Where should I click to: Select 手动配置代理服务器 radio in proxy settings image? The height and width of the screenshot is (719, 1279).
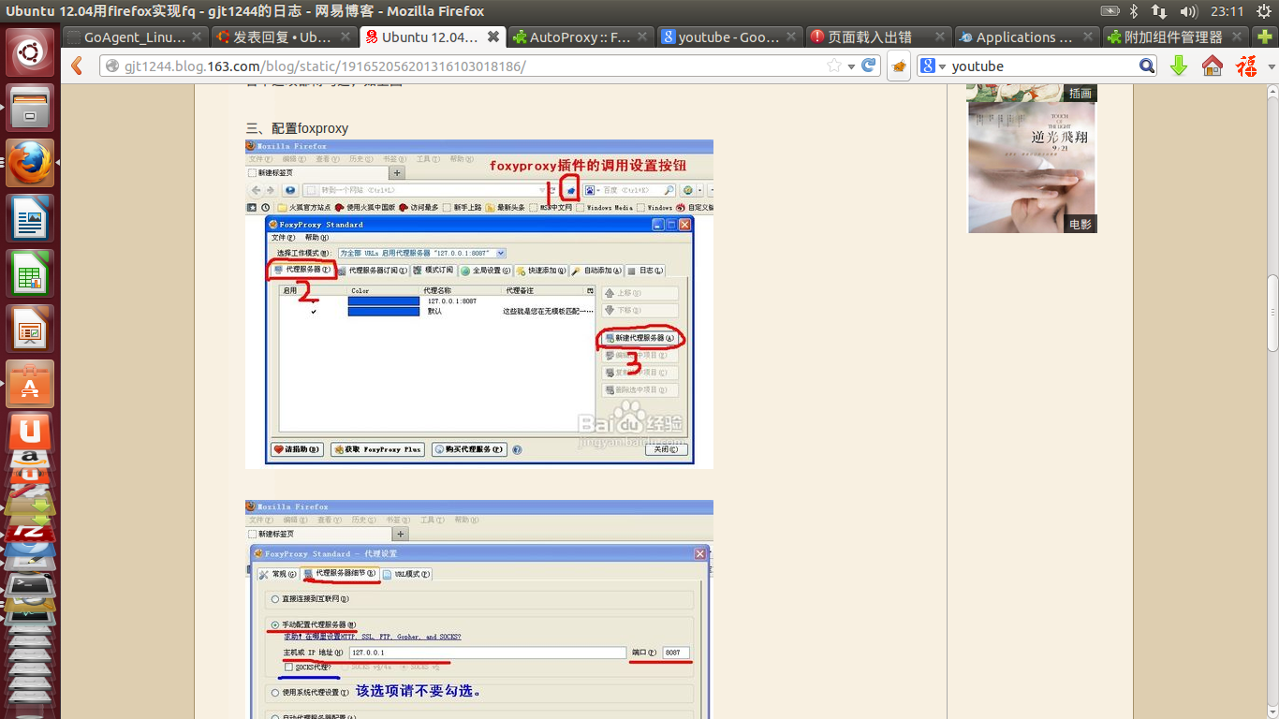click(274, 624)
